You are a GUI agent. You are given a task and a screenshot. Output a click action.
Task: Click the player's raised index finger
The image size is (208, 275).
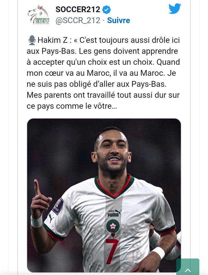[x=37, y=187]
